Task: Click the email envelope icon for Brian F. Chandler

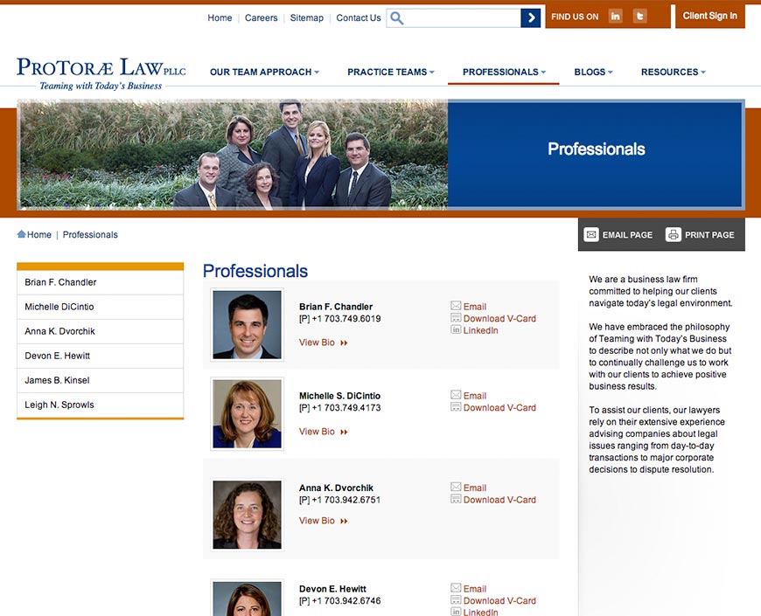Action: 456,306
